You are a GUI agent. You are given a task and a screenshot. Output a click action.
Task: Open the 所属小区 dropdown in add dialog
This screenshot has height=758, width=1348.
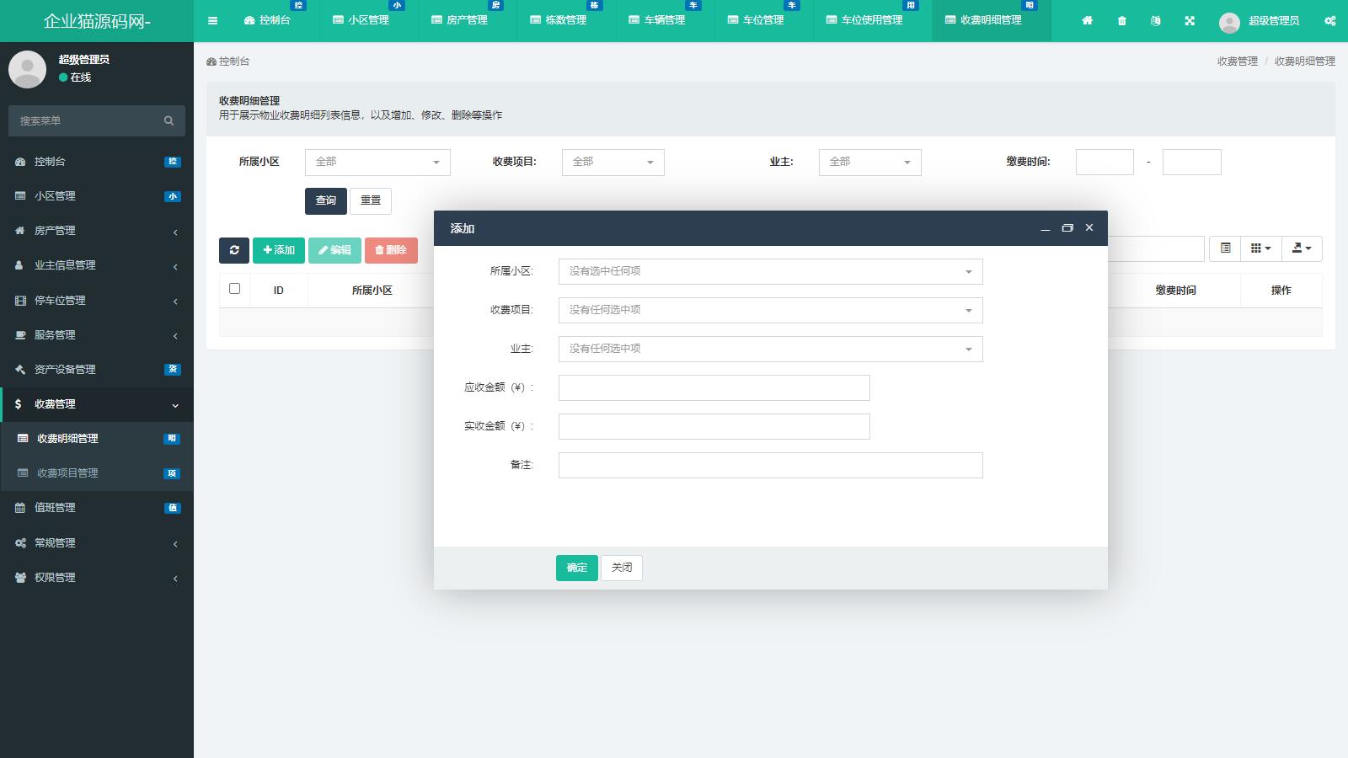(x=770, y=271)
